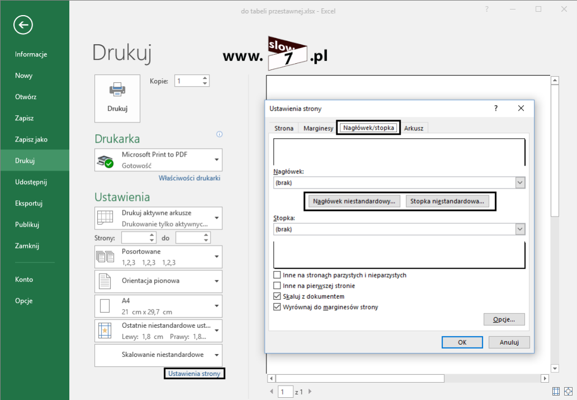Click Stopka niestandardowa button
Image resolution: width=577 pixels, height=400 pixels.
click(x=447, y=201)
